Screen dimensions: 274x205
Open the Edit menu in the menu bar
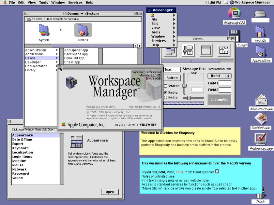[x=21, y=3]
